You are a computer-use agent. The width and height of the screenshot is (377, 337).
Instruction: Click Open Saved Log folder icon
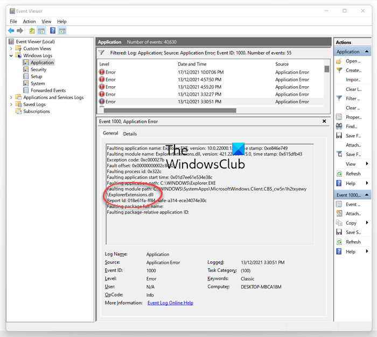[339, 61]
